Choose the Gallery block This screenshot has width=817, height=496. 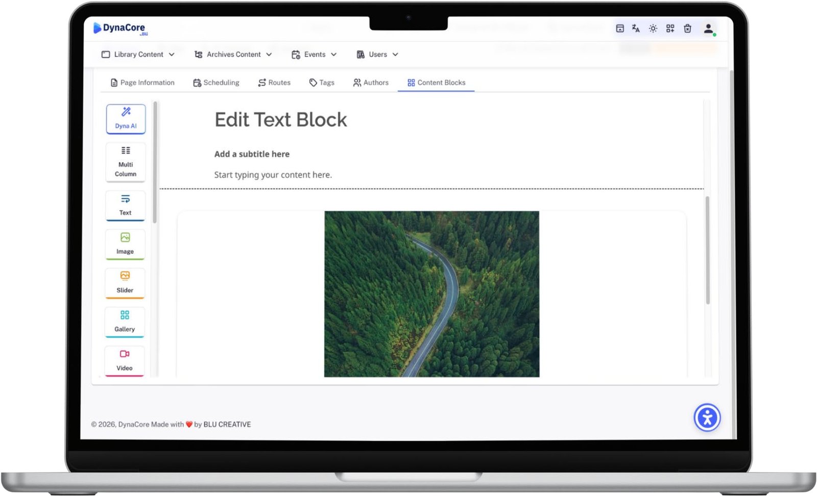point(125,322)
